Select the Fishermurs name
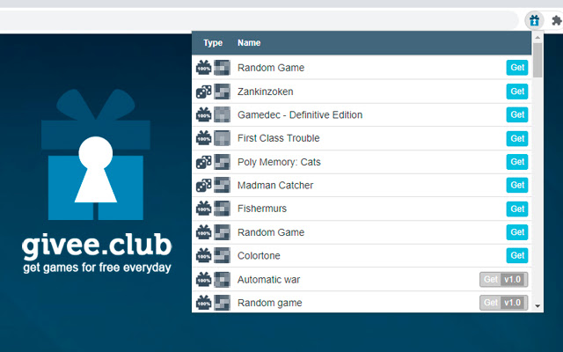Image resolution: width=563 pixels, height=352 pixels. [262, 209]
